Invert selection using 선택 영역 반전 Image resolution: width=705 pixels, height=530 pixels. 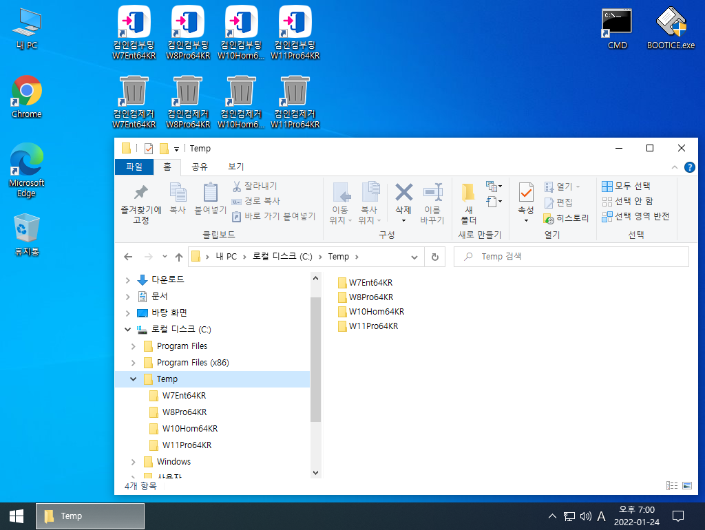point(635,217)
